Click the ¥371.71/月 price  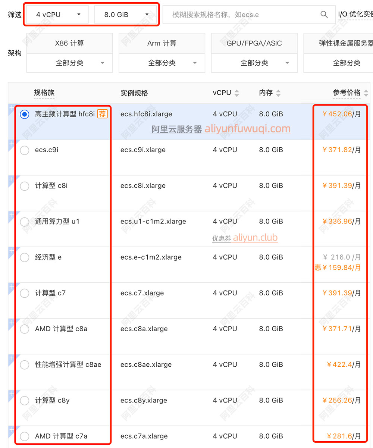click(341, 329)
